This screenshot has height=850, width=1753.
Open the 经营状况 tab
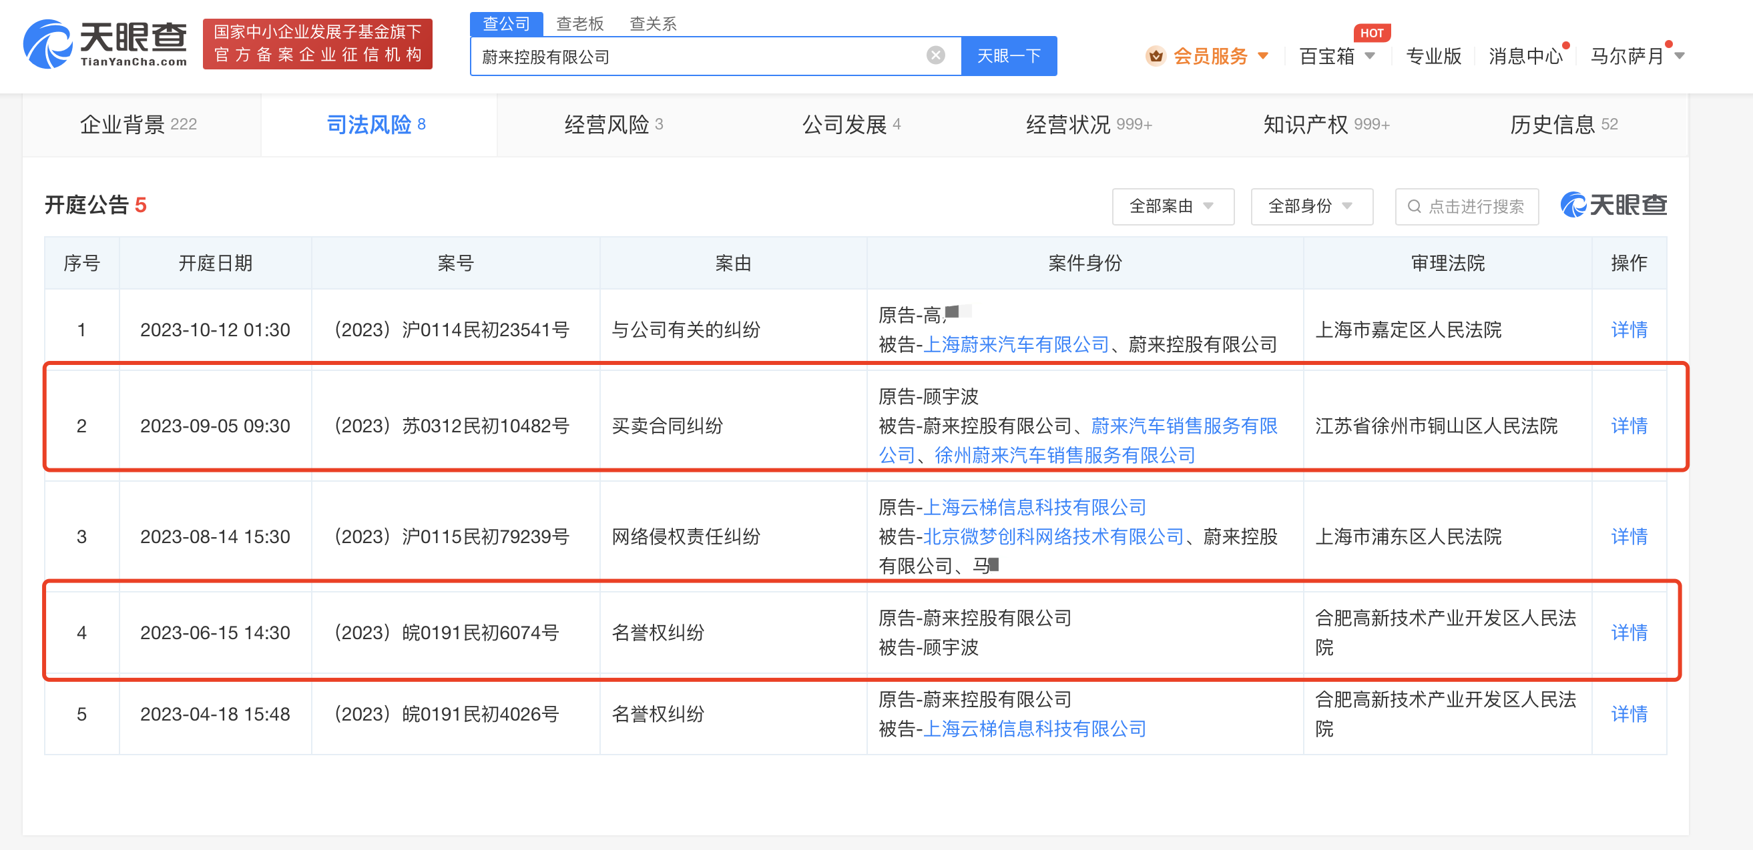[x=1089, y=125]
